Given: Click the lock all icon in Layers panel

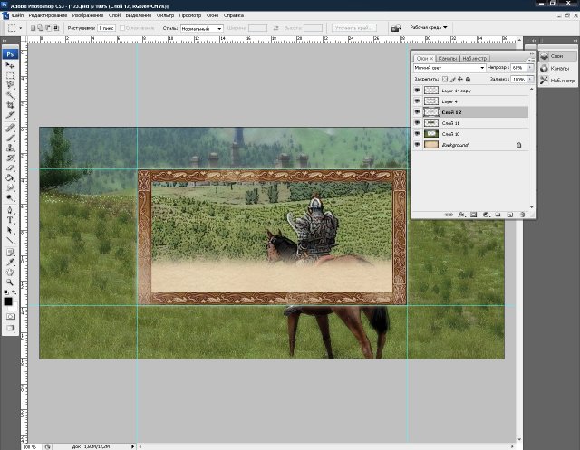Looking at the screenshot, I should pyautogui.click(x=468, y=79).
